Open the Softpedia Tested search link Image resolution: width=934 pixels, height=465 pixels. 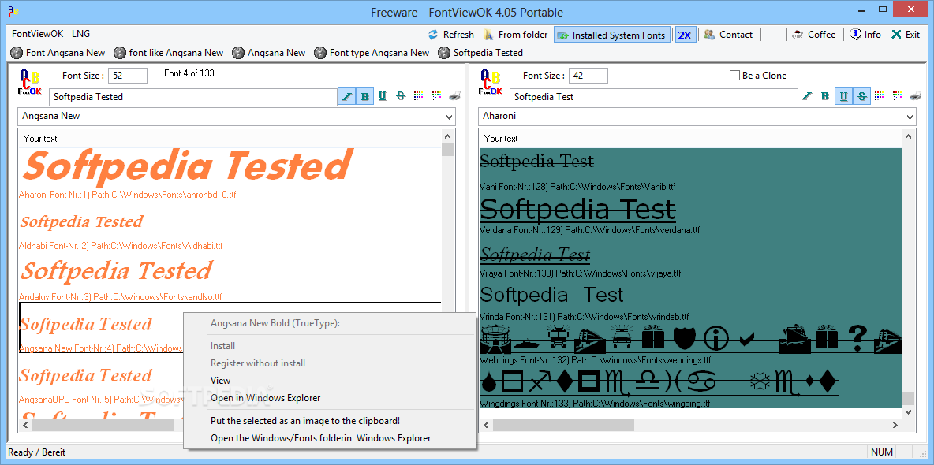(488, 52)
